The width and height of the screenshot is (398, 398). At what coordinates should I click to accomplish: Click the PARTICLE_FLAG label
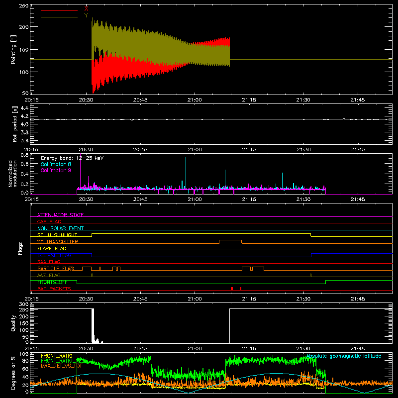56,268
